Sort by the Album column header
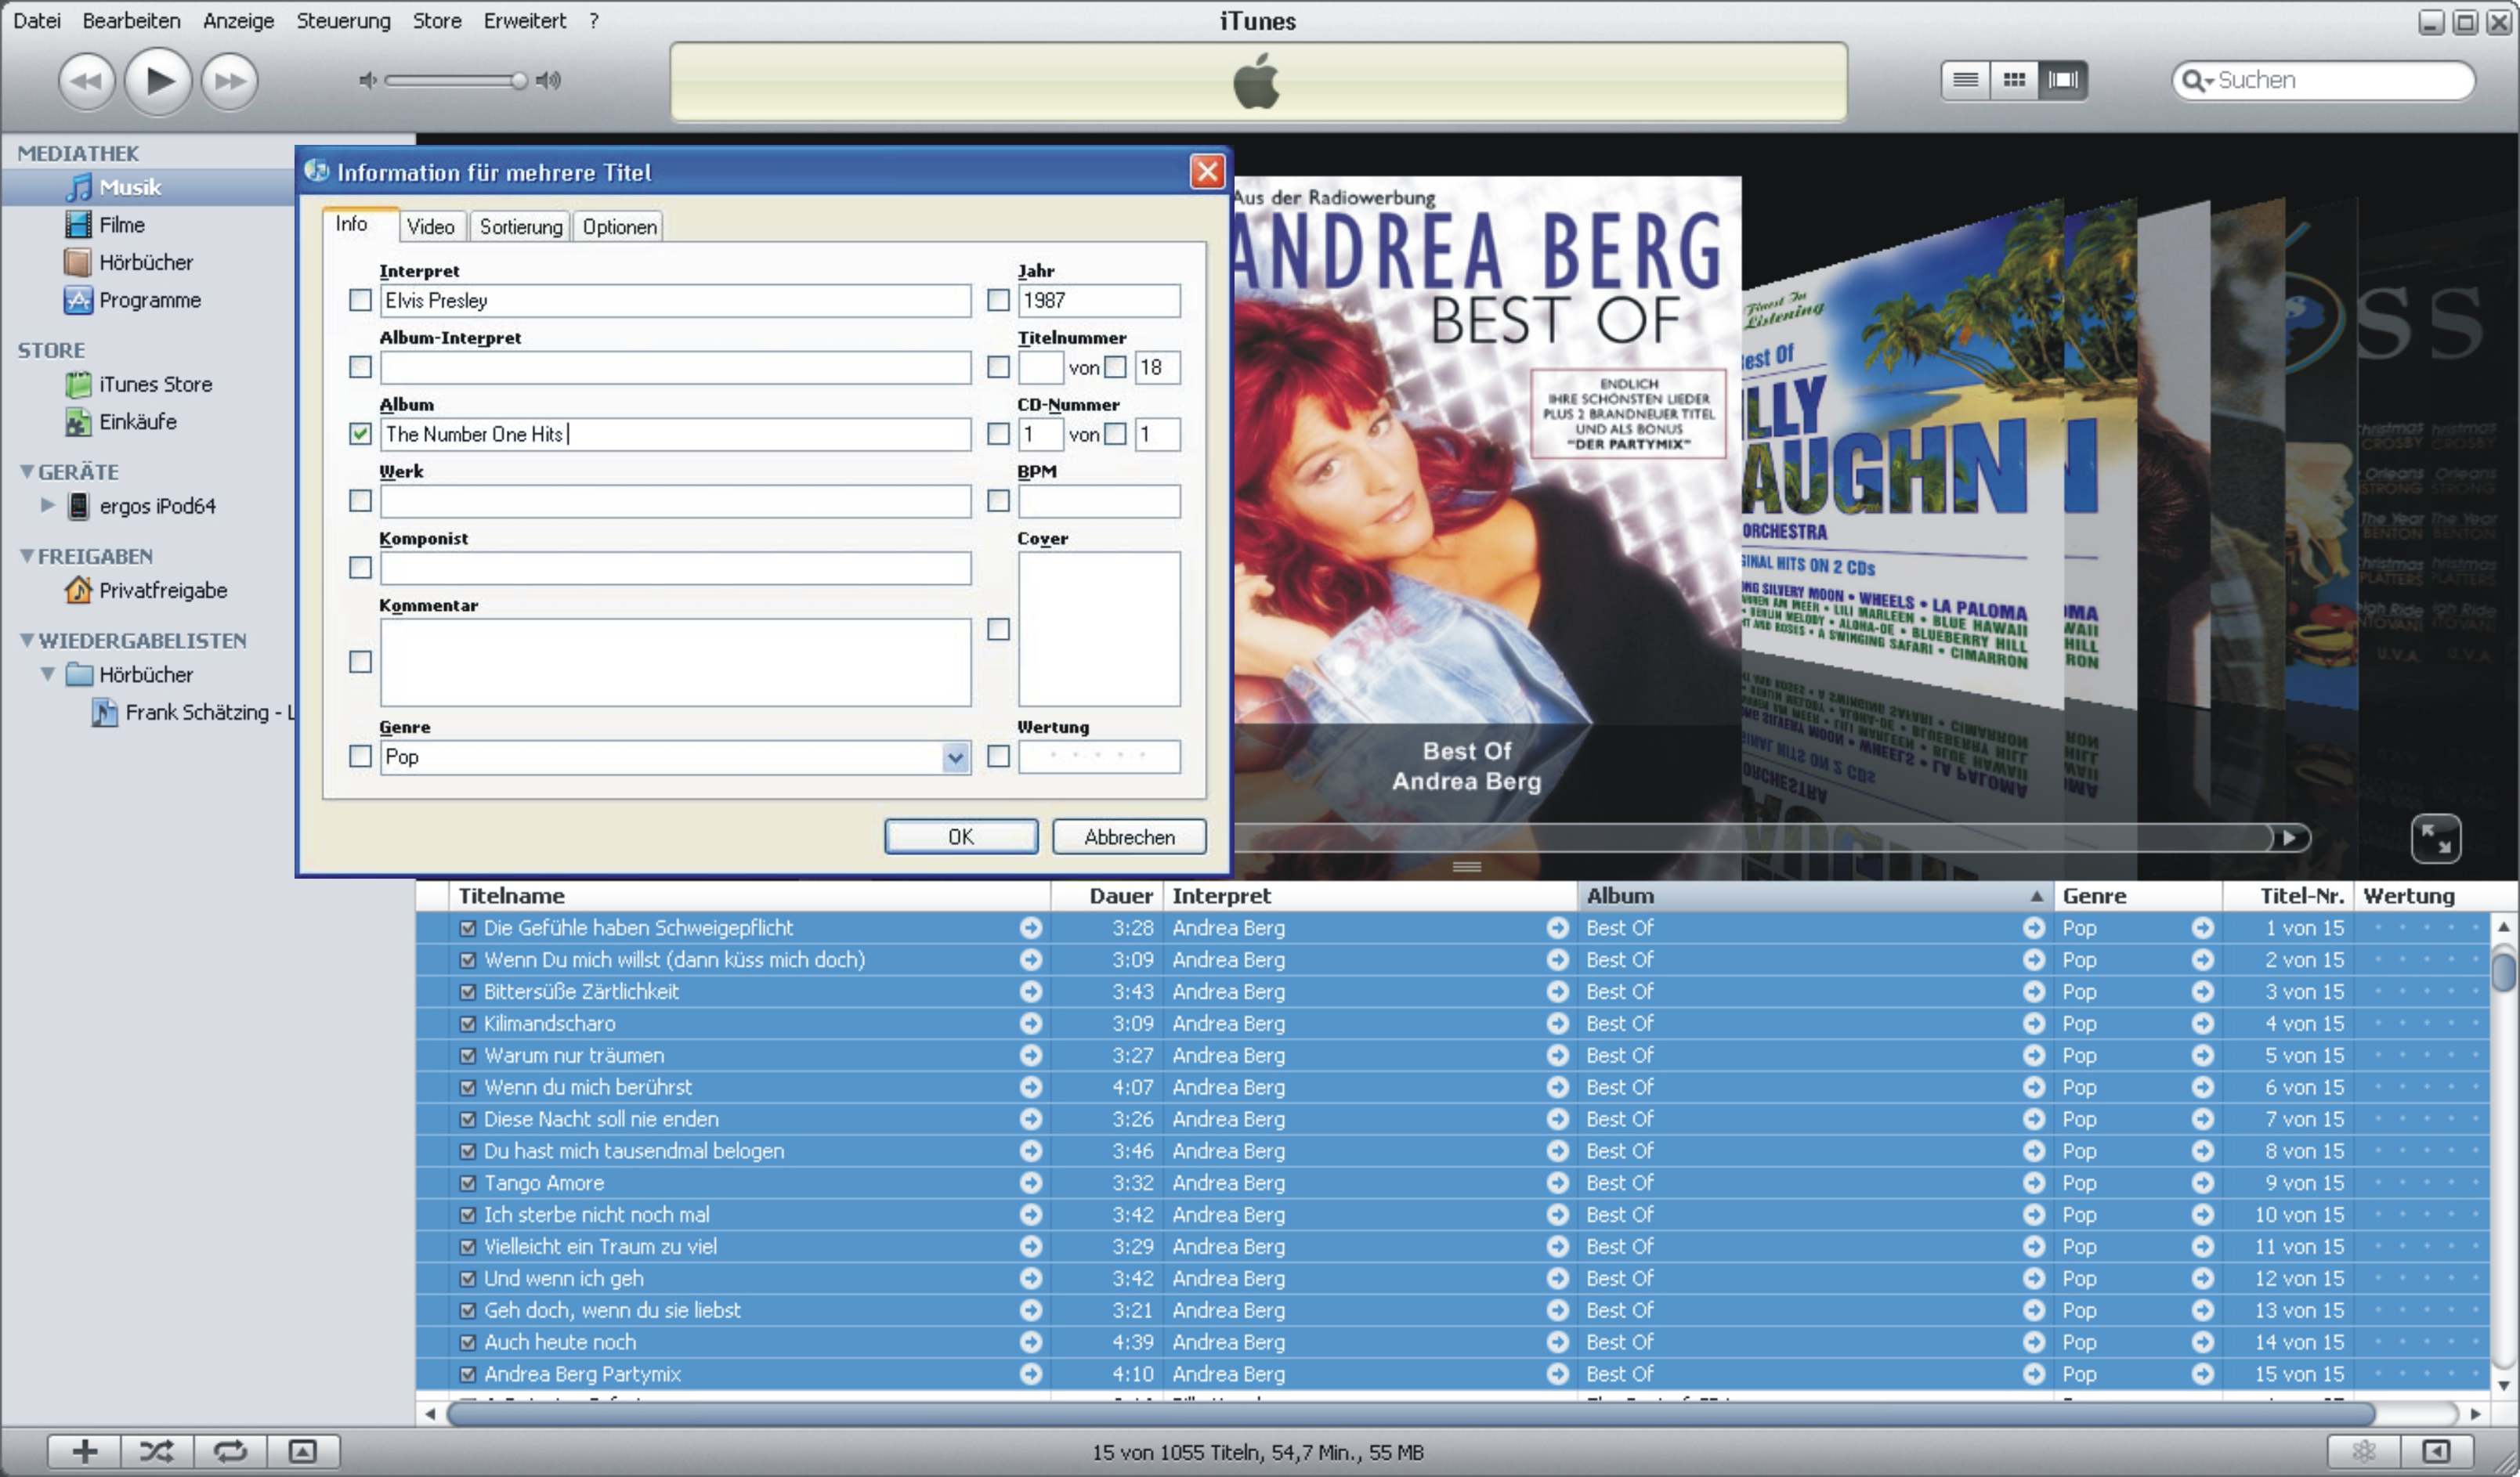The height and width of the screenshot is (1477, 2520). pos(1815,896)
